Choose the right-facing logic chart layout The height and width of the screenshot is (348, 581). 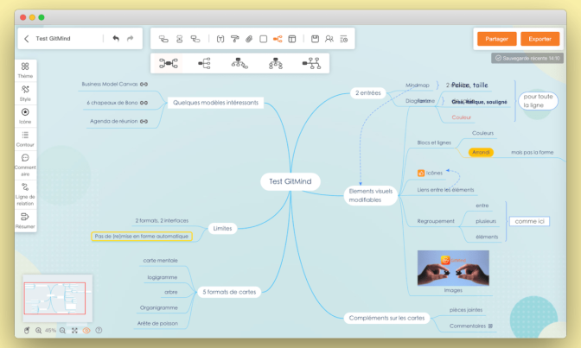point(205,62)
